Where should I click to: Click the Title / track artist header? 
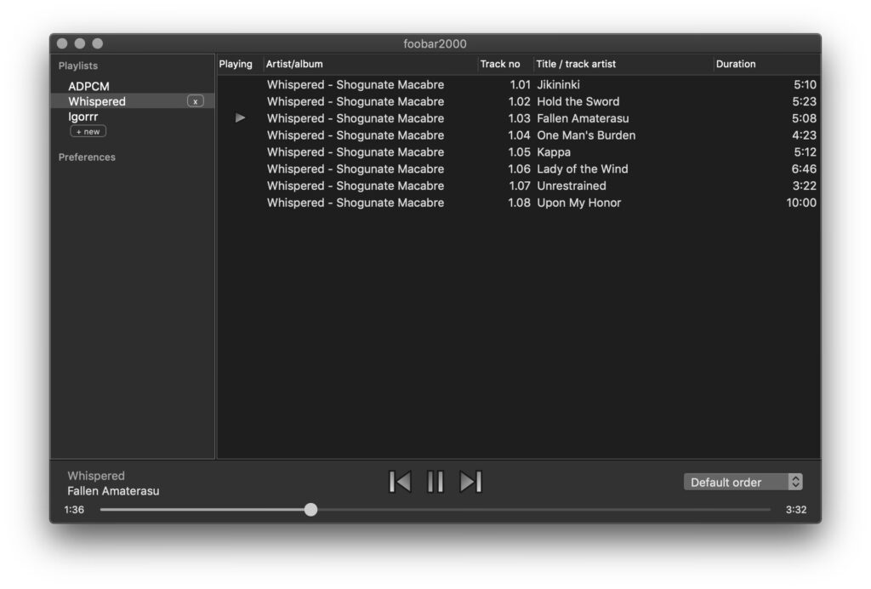coord(576,64)
